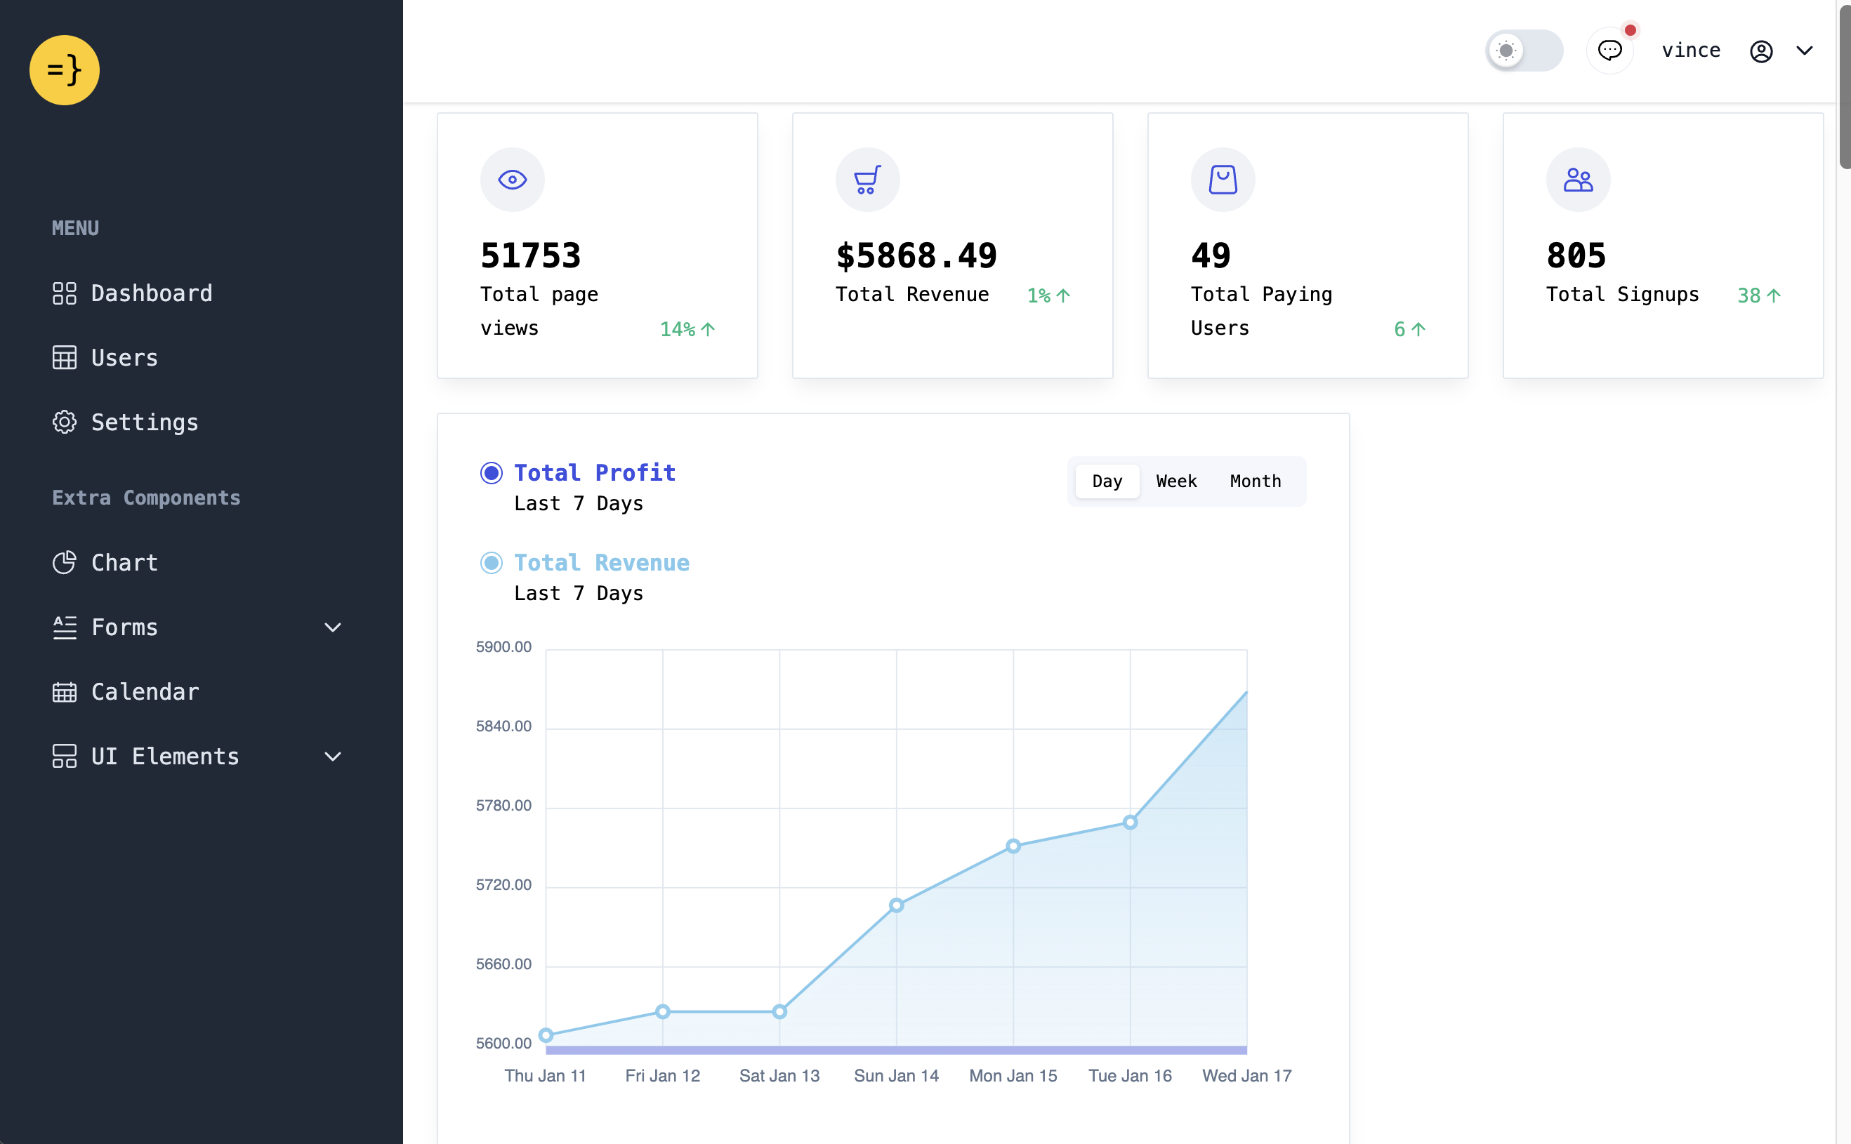The width and height of the screenshot is (1851, 1144).
Task: Click the UI Elements layout icon
Action: (65, 756)
